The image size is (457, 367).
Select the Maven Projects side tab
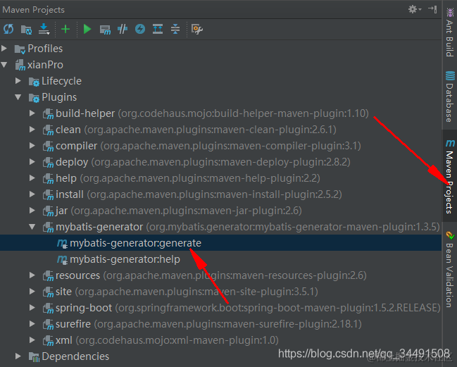(x=450, y=176)
